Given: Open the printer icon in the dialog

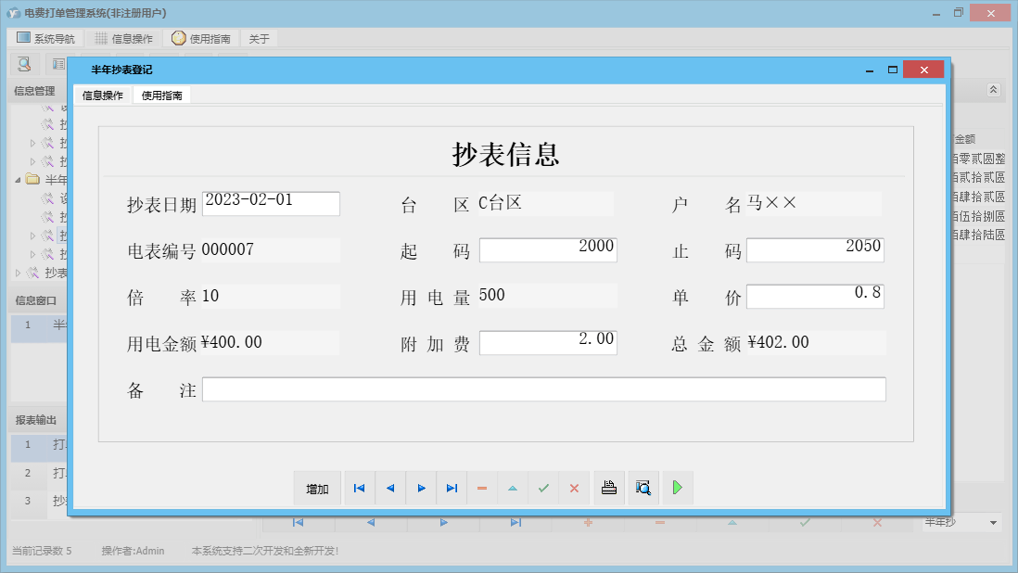Looking at the screenshot, I should (609, 488).
